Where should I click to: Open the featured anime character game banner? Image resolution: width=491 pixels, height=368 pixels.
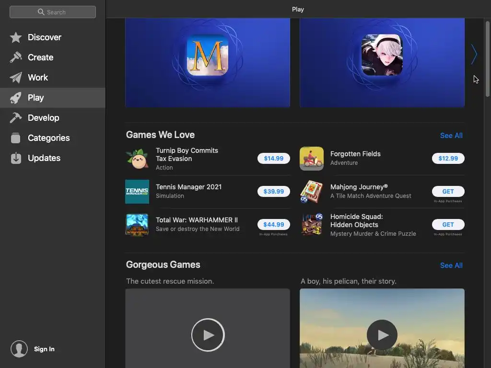coord(382,63)
